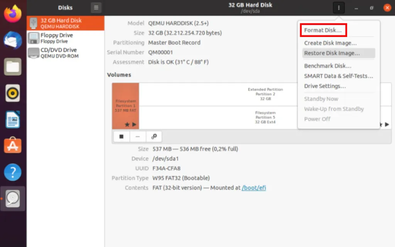Click "Power Off" in the drive menu

[317, 119]
